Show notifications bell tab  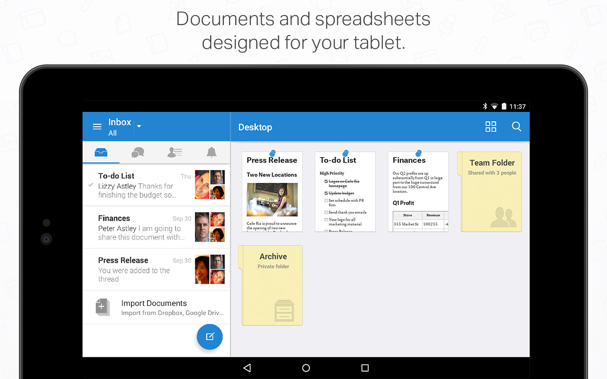click(x=212, y=152)
